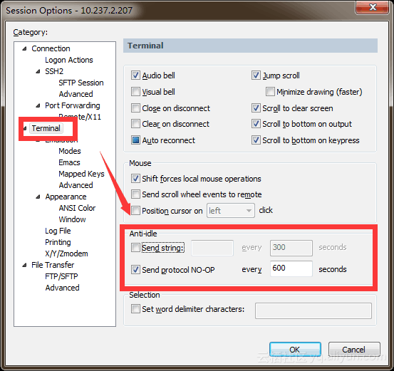394x371 pixels.
Task: Click the Cancel button
Action: point(354,350)
